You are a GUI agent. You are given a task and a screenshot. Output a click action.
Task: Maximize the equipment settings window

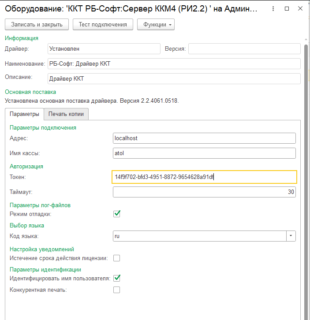287,8
